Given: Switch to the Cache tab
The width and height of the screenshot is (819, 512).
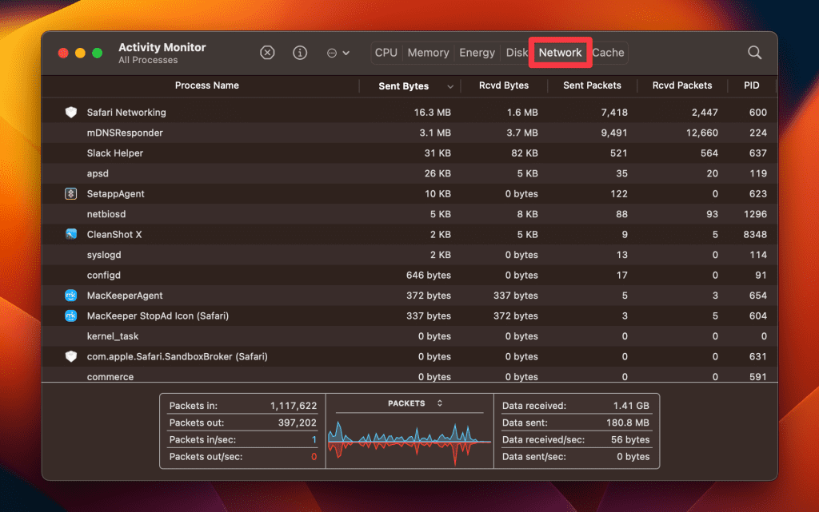Looking at the screenshot, I should coord(608,53).
